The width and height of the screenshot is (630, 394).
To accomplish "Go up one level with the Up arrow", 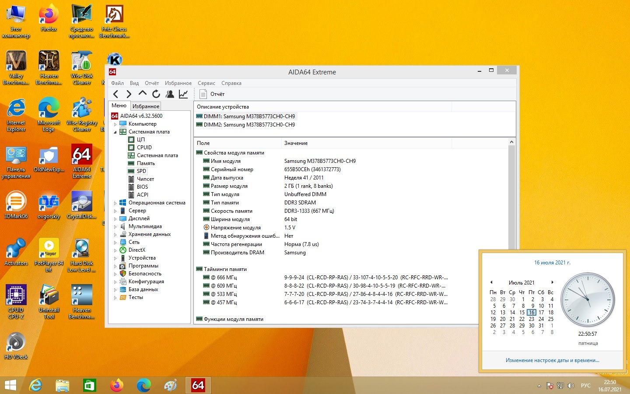I will tap(142, 94).
